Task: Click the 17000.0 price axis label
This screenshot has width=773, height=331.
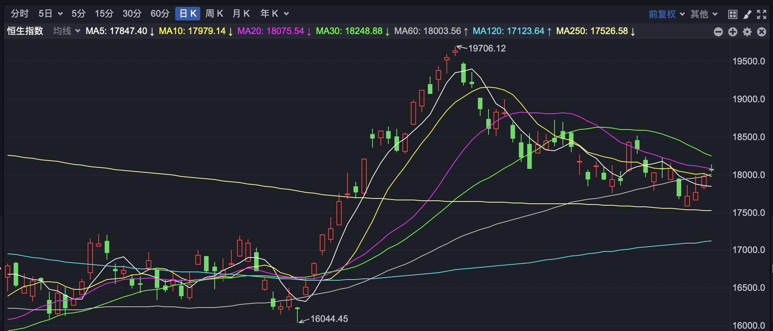Action: pyautogui.click(x=749, y=250)
